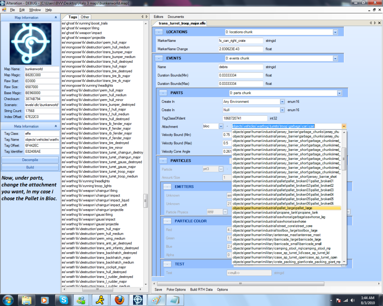Viewport: 383px width, 306px height.
Task: Open the Create In Null dropdown
Action: 282,110
